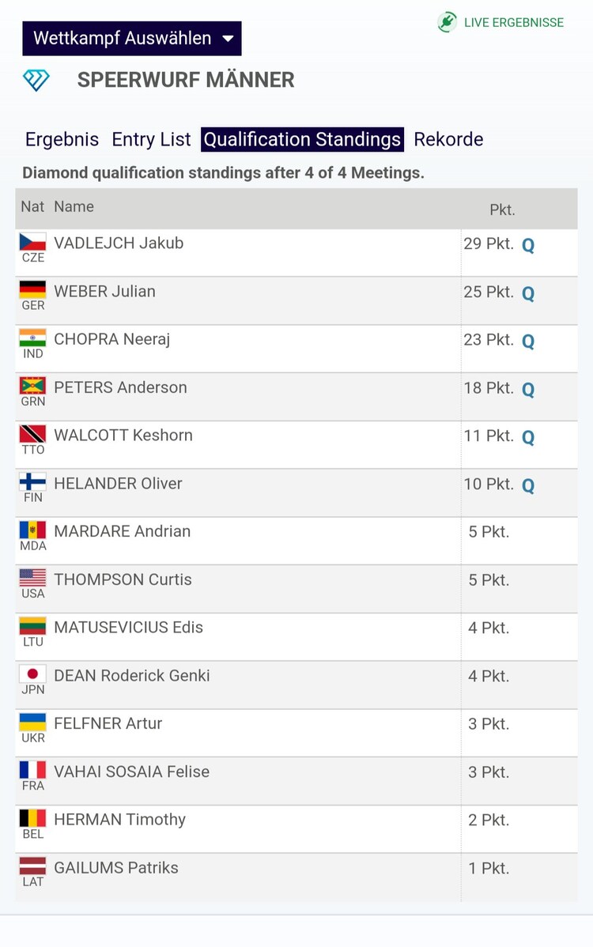
Task: Click the German flag beside Weber
Action: click(x=33, y=290)
